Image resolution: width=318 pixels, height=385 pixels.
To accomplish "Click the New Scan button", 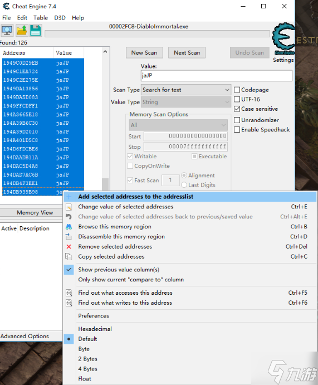I will point(144,52).
